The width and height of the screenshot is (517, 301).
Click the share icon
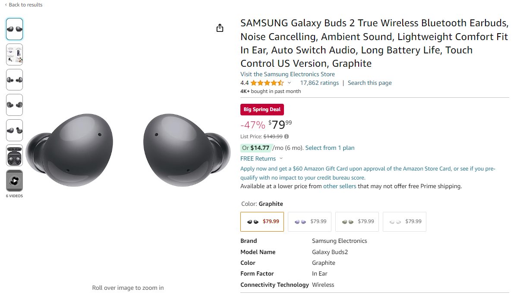click(x=220, y=27)
